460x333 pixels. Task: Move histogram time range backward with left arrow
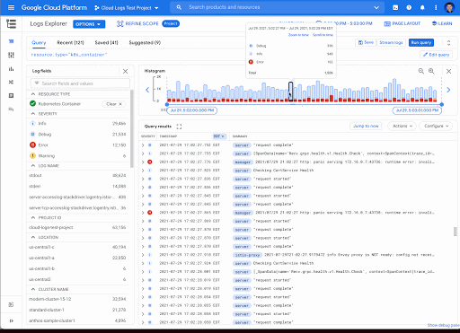pyautogui.click(x=147, y=90)
